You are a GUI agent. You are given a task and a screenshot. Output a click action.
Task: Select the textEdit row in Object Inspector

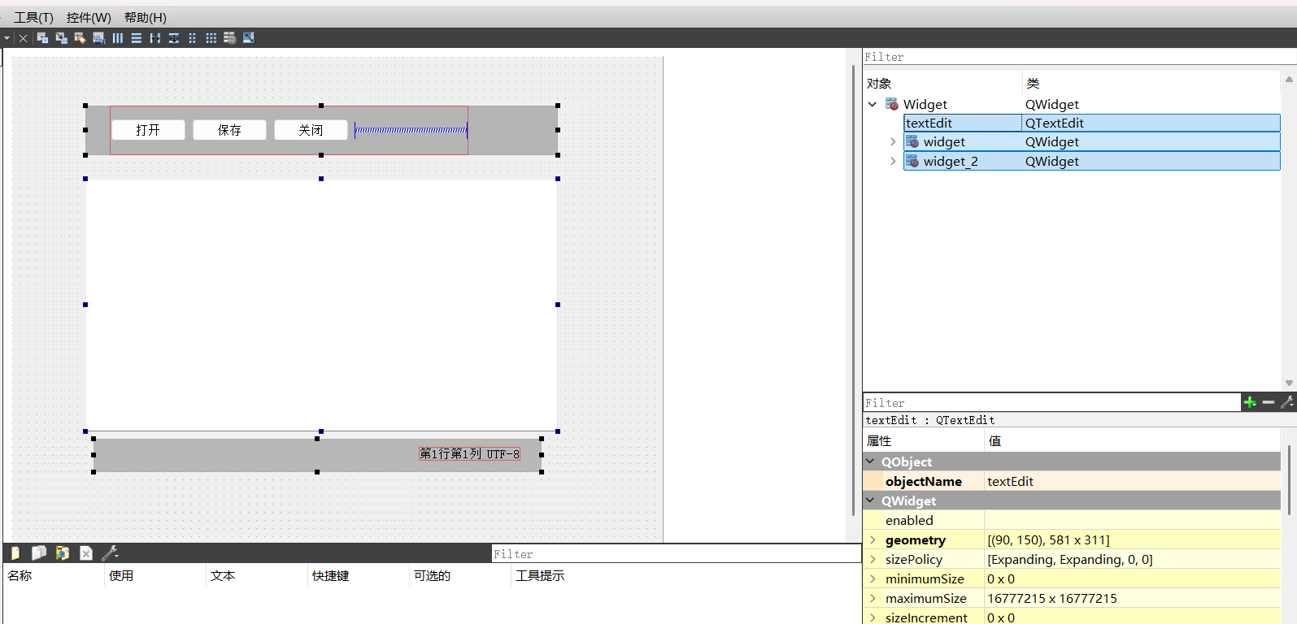click(1092, 123)
